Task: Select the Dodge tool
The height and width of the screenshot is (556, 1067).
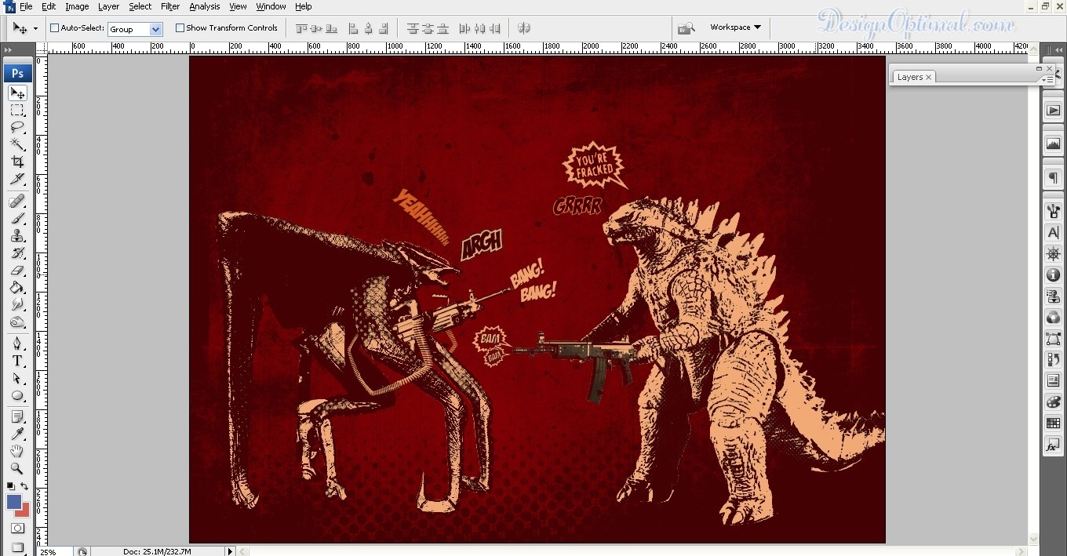Action: pos(17,322)
